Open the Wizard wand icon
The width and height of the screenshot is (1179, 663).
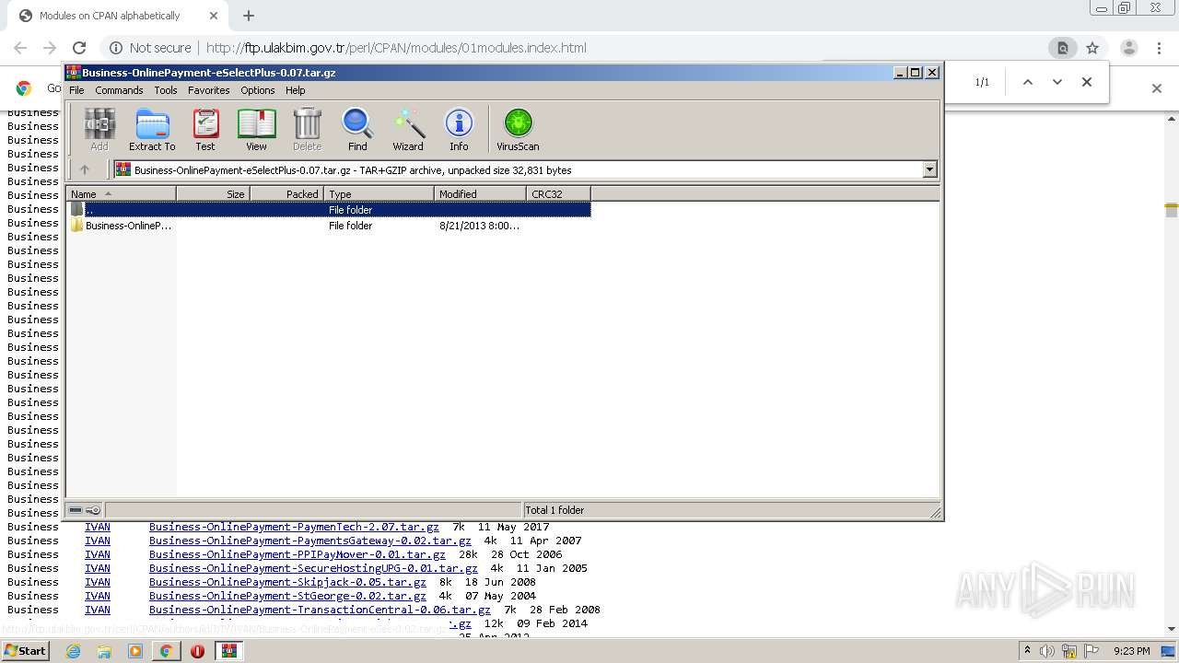408,129
